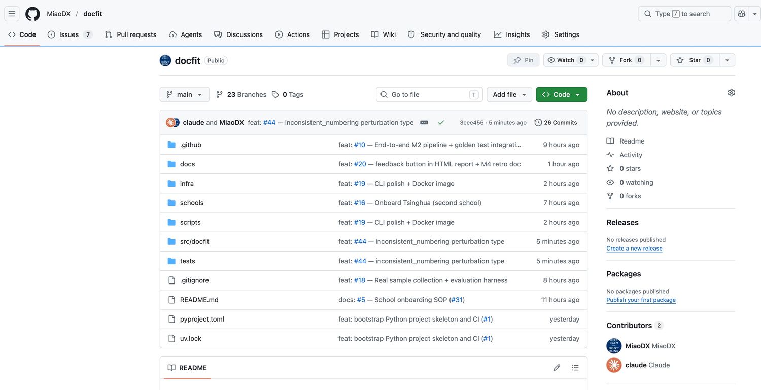
Task: Show the commit status green checkmark
Action: coord(441,123)
